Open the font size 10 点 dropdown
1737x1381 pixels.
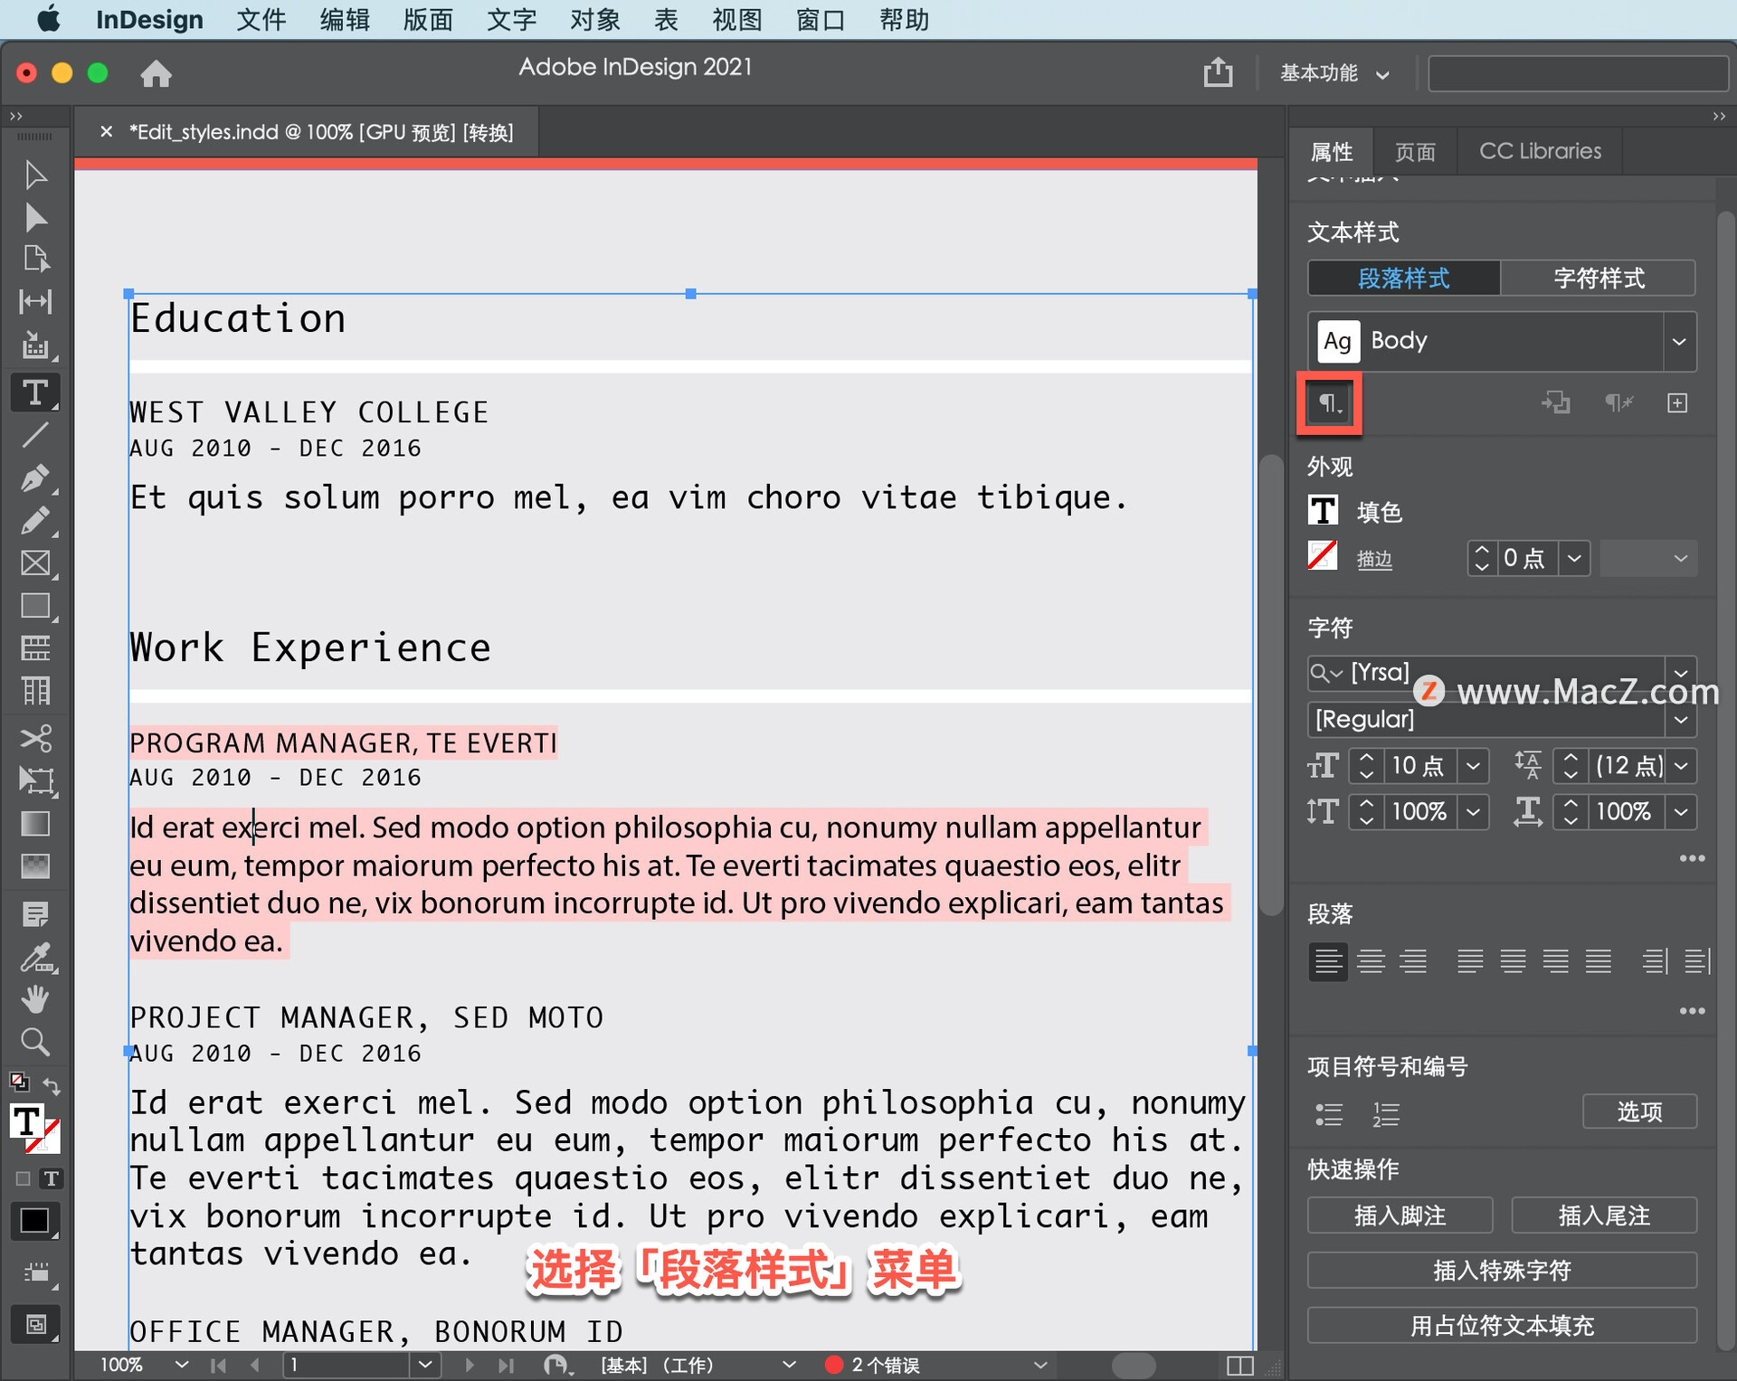click(x=1474, y=766)
